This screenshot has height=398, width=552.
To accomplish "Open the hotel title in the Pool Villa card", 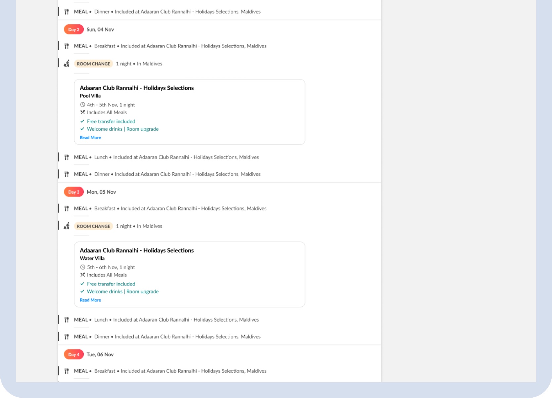I will 137,88.
